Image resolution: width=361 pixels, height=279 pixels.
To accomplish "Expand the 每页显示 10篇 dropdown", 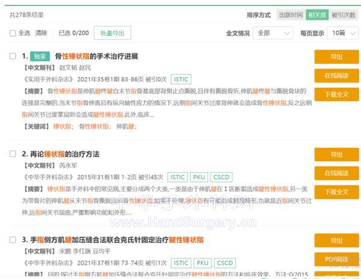I will point(342,33).
